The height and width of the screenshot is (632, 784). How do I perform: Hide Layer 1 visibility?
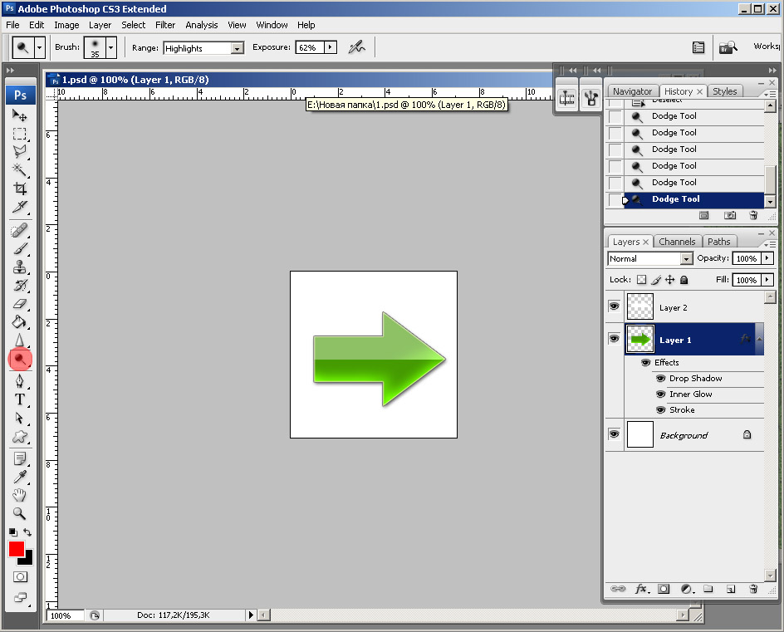click(x=614, y=339)
